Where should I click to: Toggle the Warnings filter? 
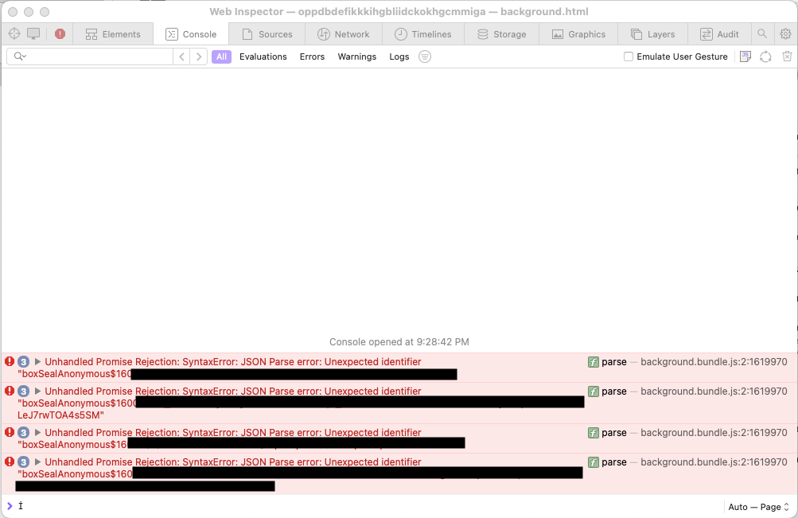pyautogui.click(x=356, y=56)
